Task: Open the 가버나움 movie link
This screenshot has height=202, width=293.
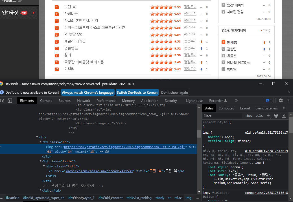Action: coord(71,14)
